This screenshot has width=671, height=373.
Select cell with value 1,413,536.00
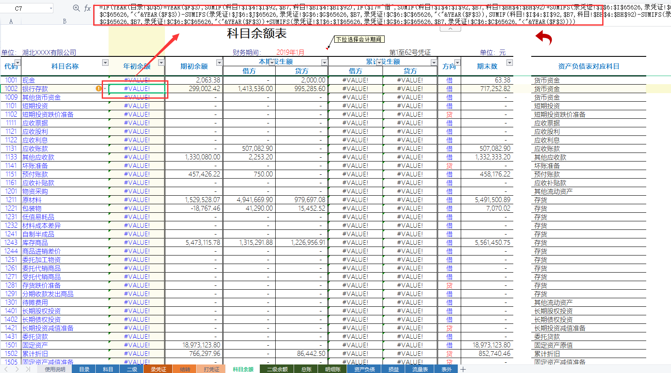click(x=249, y=88)
